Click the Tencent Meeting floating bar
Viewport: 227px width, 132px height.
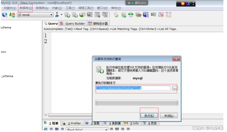pyautogui.click(x=137, y=3)
